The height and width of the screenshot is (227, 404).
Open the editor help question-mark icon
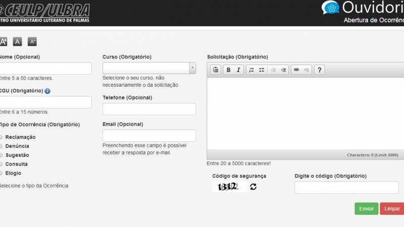(x=319, y=70)
